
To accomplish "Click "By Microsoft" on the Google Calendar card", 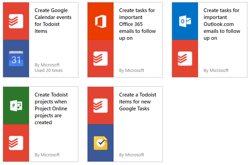I will tap(47, 65).
